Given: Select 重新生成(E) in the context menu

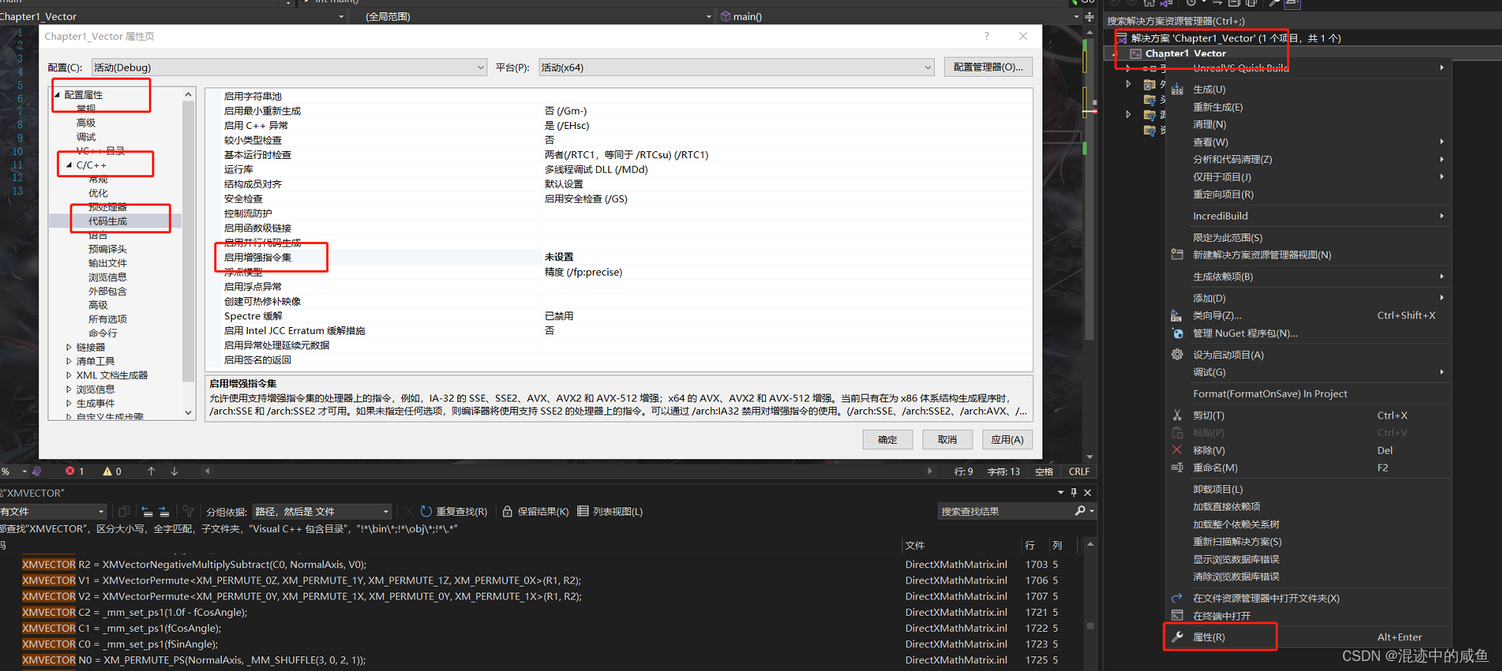Looking at the screenshot, I should pyautogui.click(x=1309, y=107).
